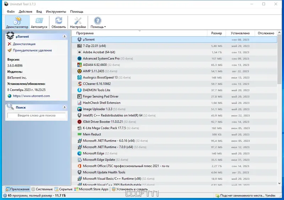Viewport: 284px width, 200px height.
Task: Open the Вид menu
Action: [x=39, y=12]
